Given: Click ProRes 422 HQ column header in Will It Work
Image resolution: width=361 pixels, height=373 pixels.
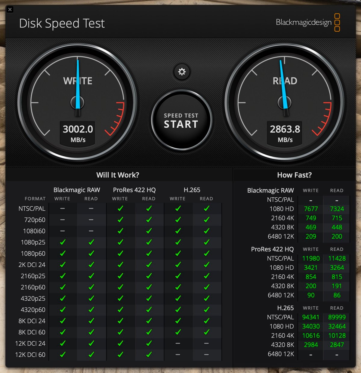Looking at the screenshot, I should (134, 190).
